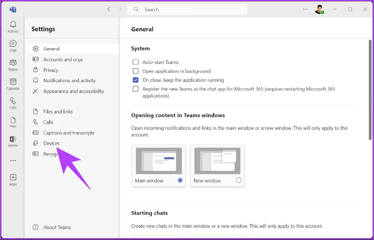Image resolution: width=374 pixels, height=240 pixels.
Task: Click the phone icon beside Calls settings
Action: click(36, 122)
